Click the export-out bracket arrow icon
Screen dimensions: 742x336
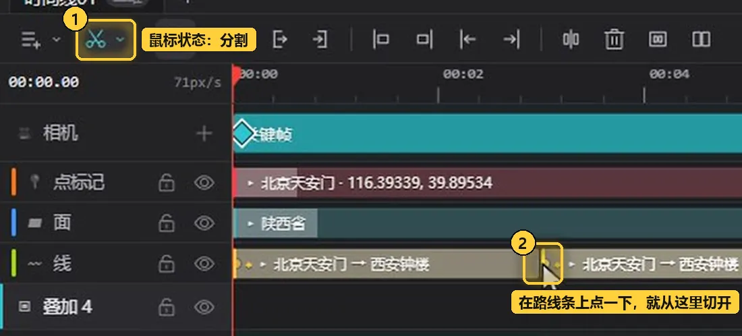coord(280,39)
